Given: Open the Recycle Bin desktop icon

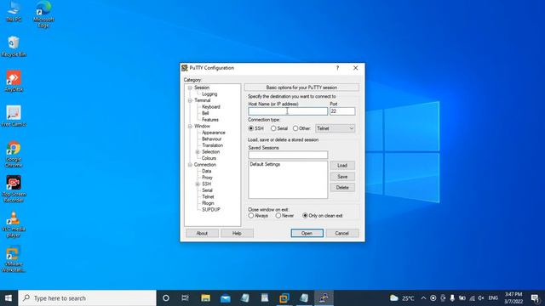Looking at the screenshot, I should coord(14,46).
